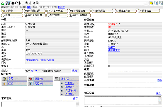Click 添加 link beside 共享设置
Viewport: 163px width, 108px height.
coord(160,80)
